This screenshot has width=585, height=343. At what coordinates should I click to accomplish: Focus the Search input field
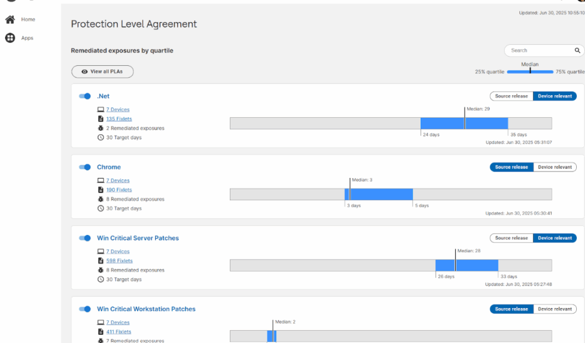tap(538, 51)
